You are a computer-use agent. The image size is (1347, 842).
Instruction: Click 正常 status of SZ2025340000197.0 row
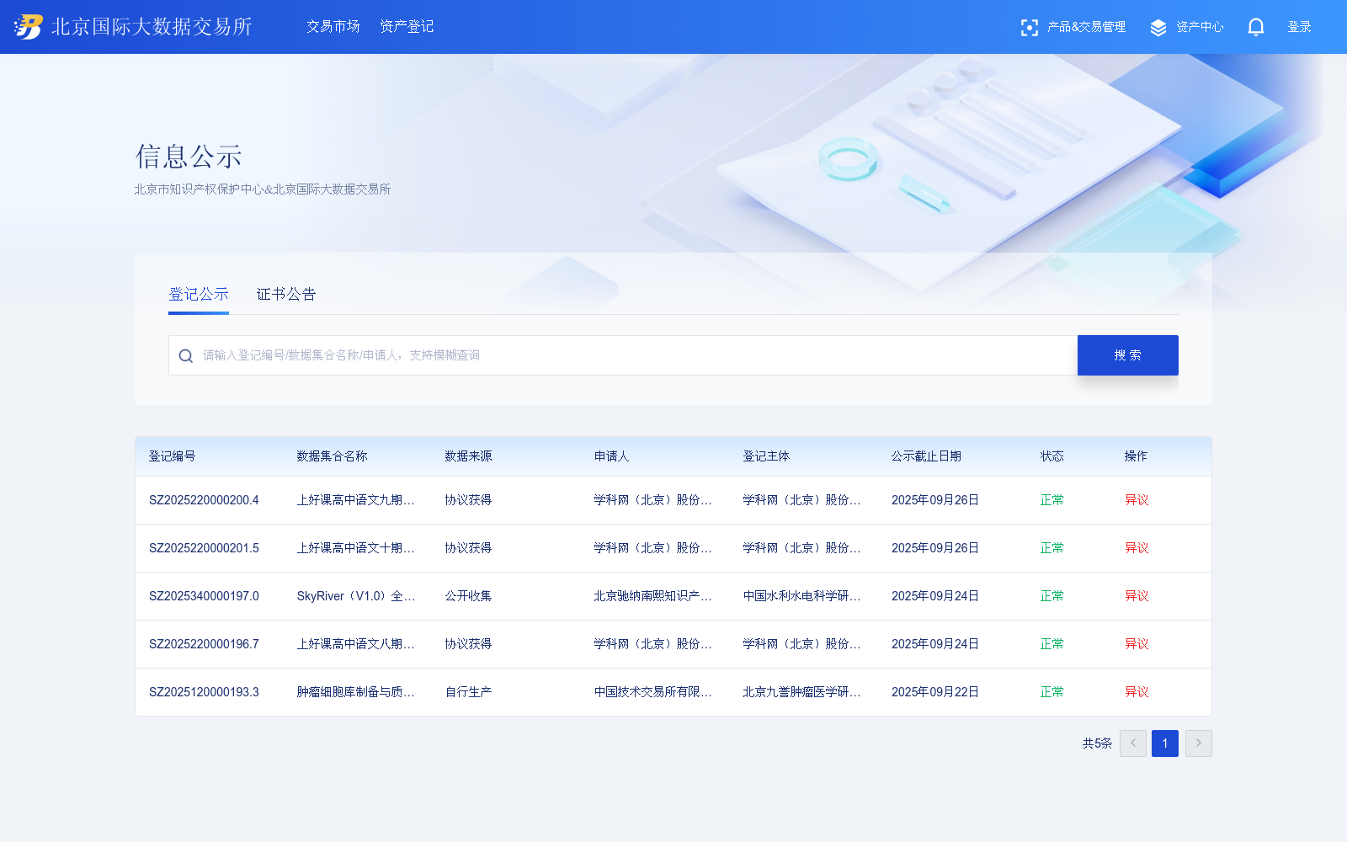[1052, 596]
